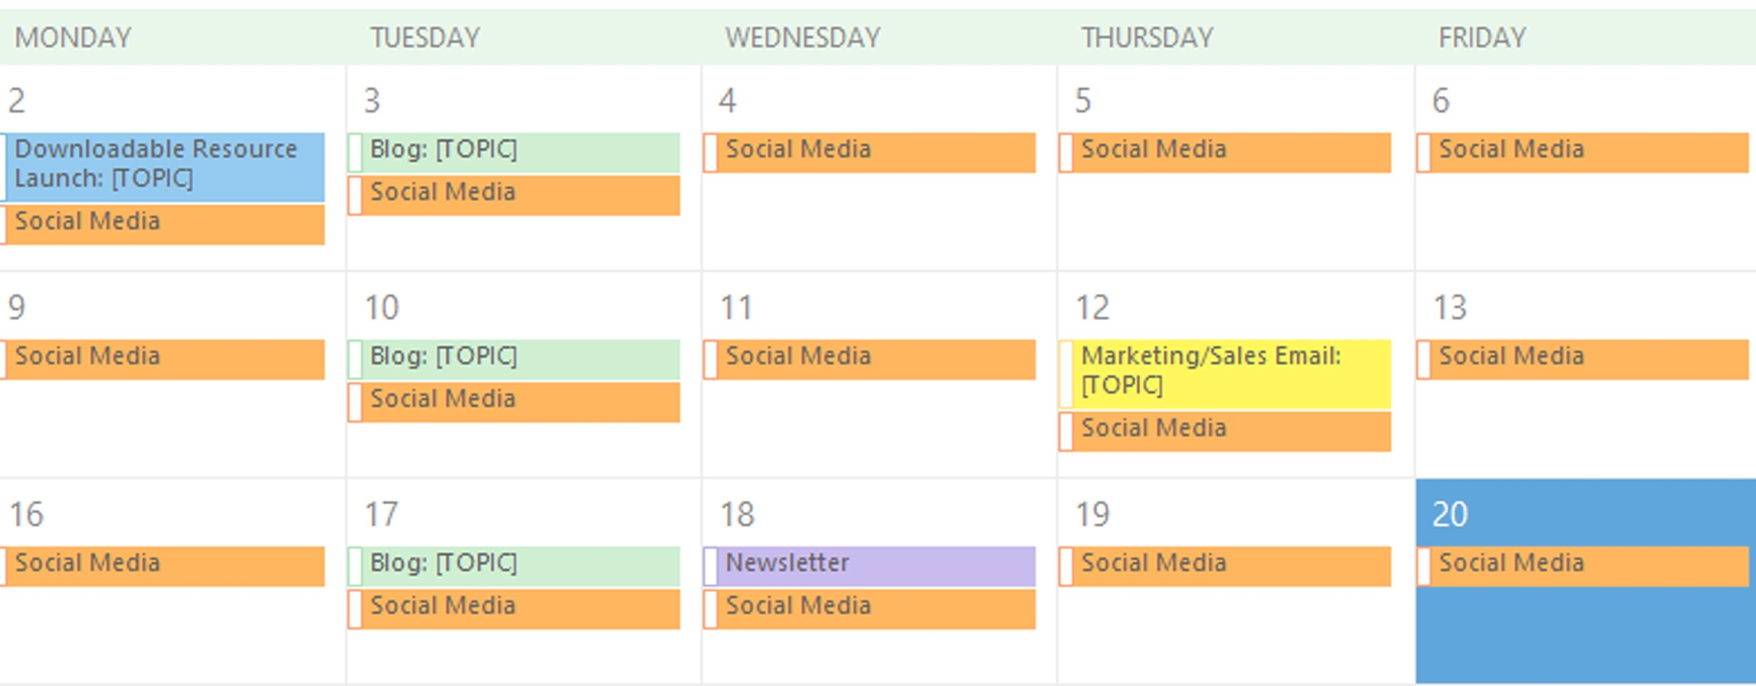Click Social Media event on Wednesday 4
The image size is (1756, 686).
tap(869, 153)
